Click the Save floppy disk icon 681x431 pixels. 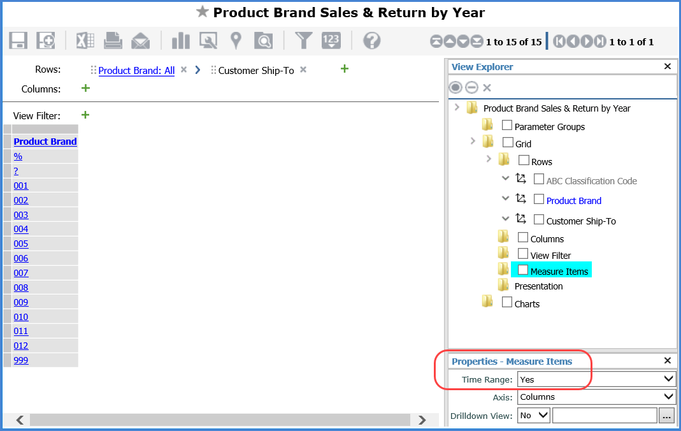18,41
